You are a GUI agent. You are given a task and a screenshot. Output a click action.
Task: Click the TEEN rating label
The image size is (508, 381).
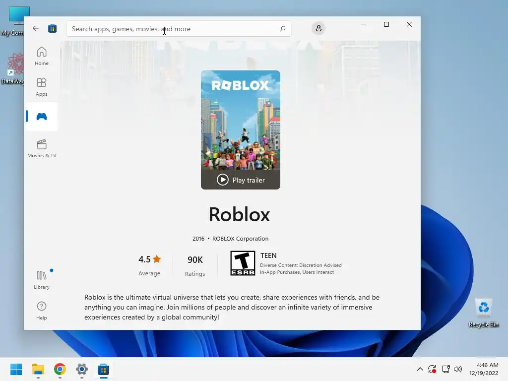[268, 255]
